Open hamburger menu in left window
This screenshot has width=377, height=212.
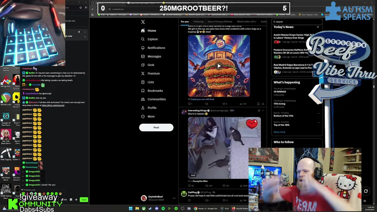click(x=86, y=8)
